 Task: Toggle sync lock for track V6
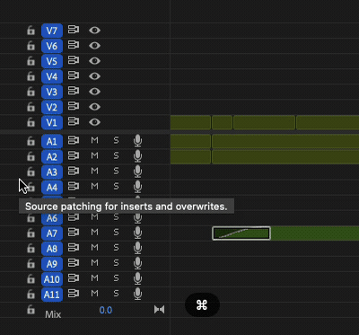point(74,45)
